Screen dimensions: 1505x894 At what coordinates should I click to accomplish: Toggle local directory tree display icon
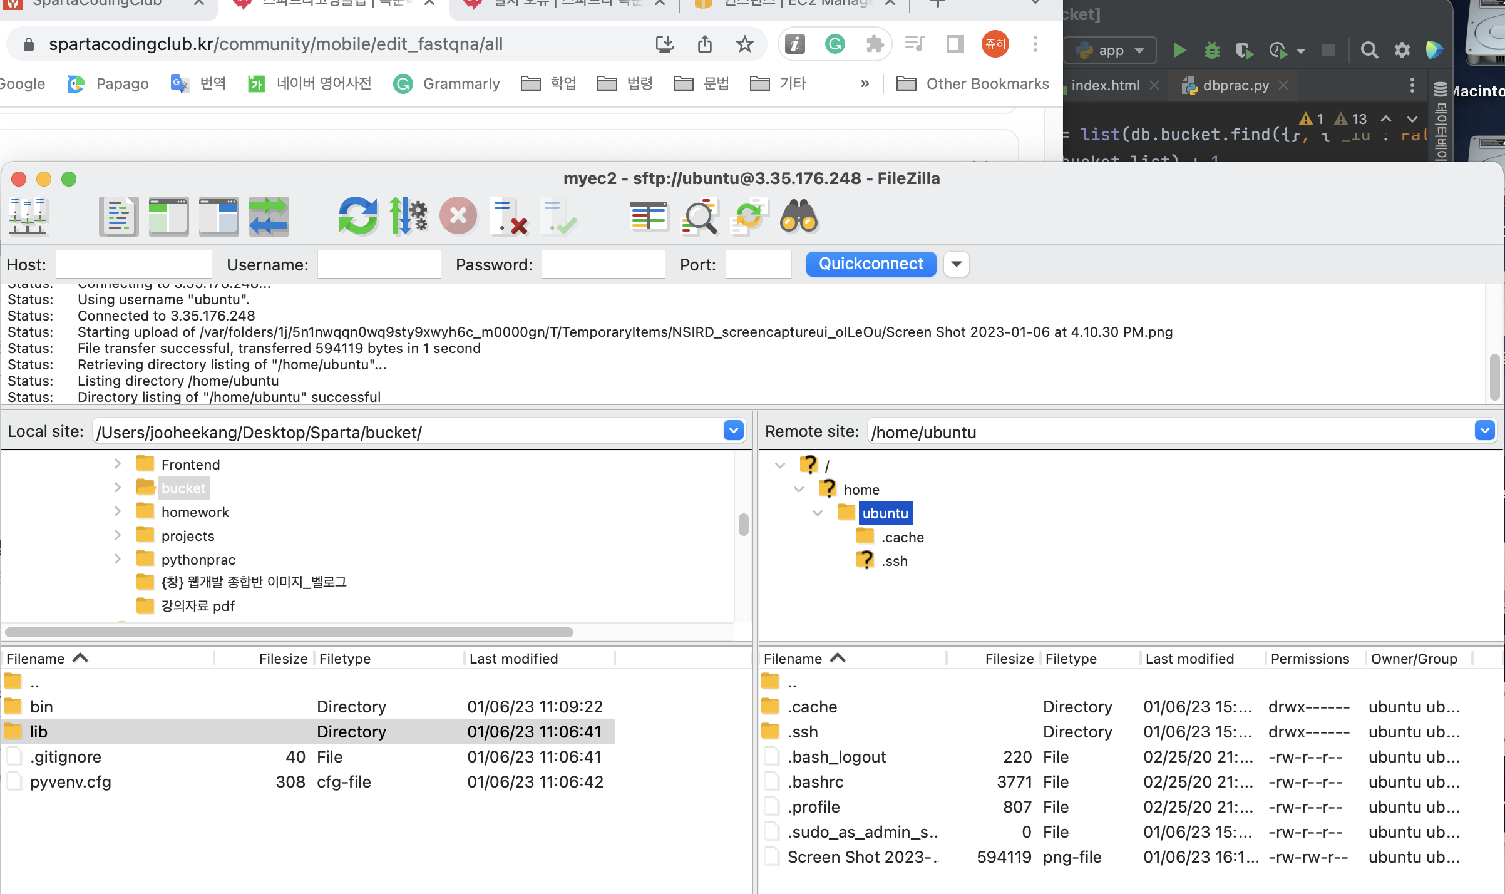click(x=168, y=216)
